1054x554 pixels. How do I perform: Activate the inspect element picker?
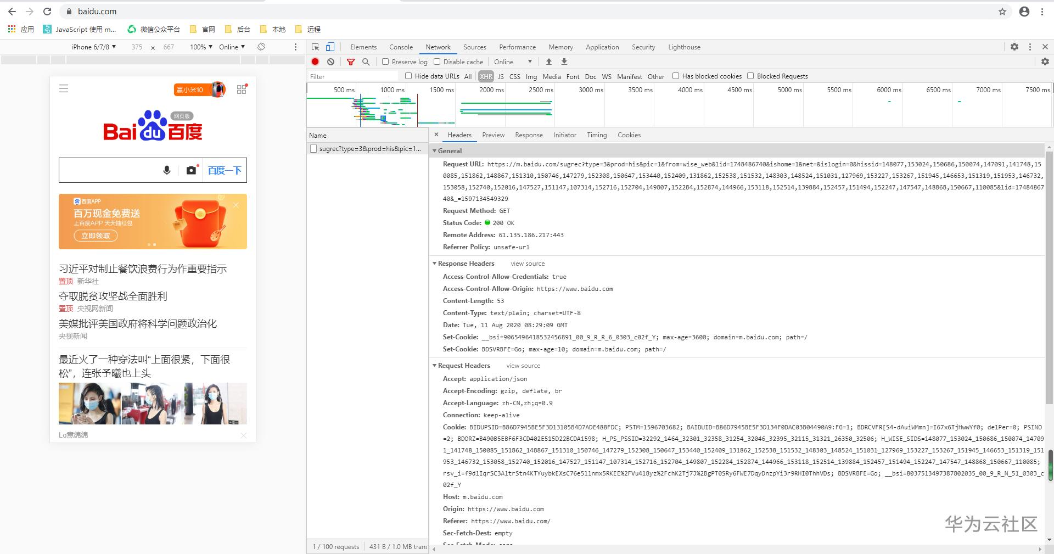point(315,47)
